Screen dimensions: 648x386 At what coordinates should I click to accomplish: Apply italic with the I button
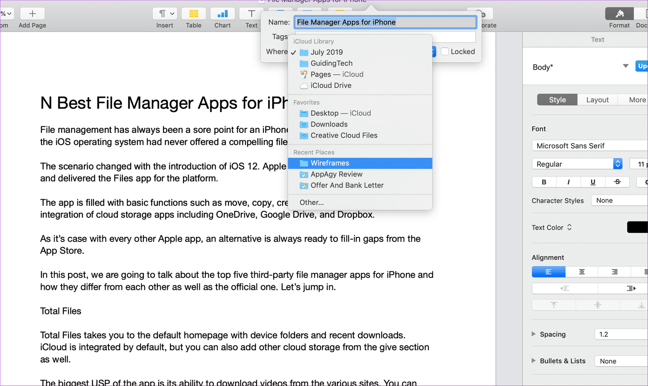568,182
